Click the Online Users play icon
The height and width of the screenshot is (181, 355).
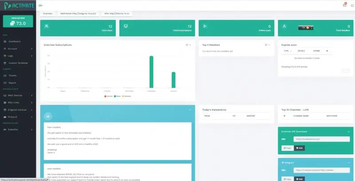[x=205, y=26]
